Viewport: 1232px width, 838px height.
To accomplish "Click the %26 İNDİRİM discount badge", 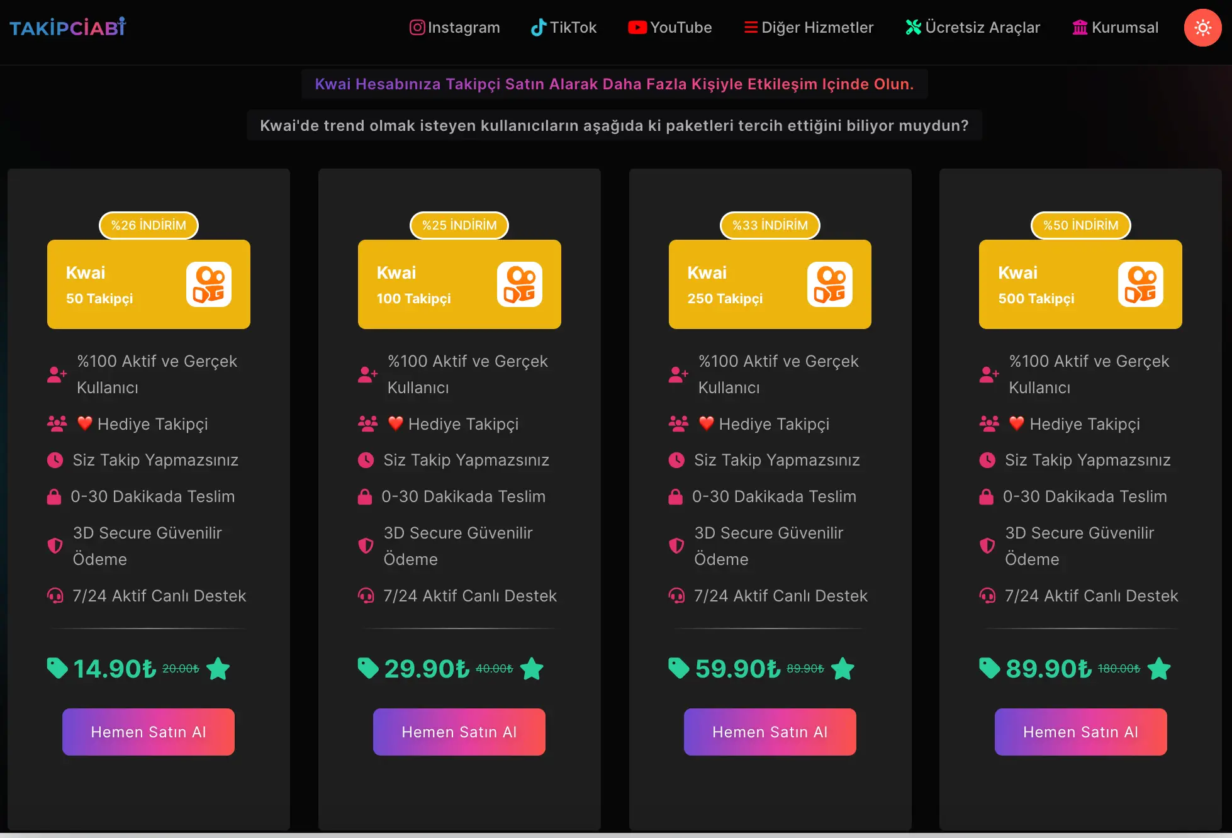I will click(148, 225).
